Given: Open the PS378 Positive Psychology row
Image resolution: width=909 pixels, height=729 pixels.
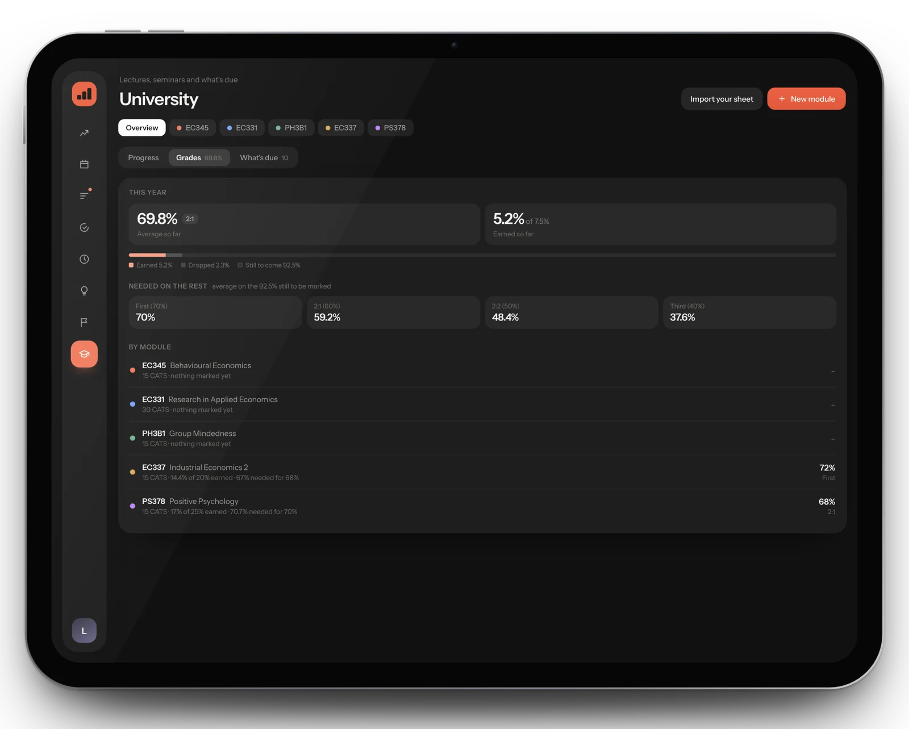Looking at the screenshot, I should tap(482, 506).
